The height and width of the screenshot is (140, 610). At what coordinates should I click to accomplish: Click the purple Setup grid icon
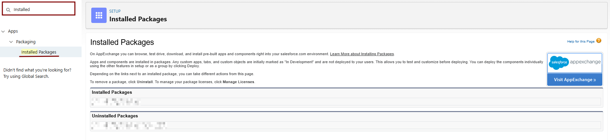99,15
